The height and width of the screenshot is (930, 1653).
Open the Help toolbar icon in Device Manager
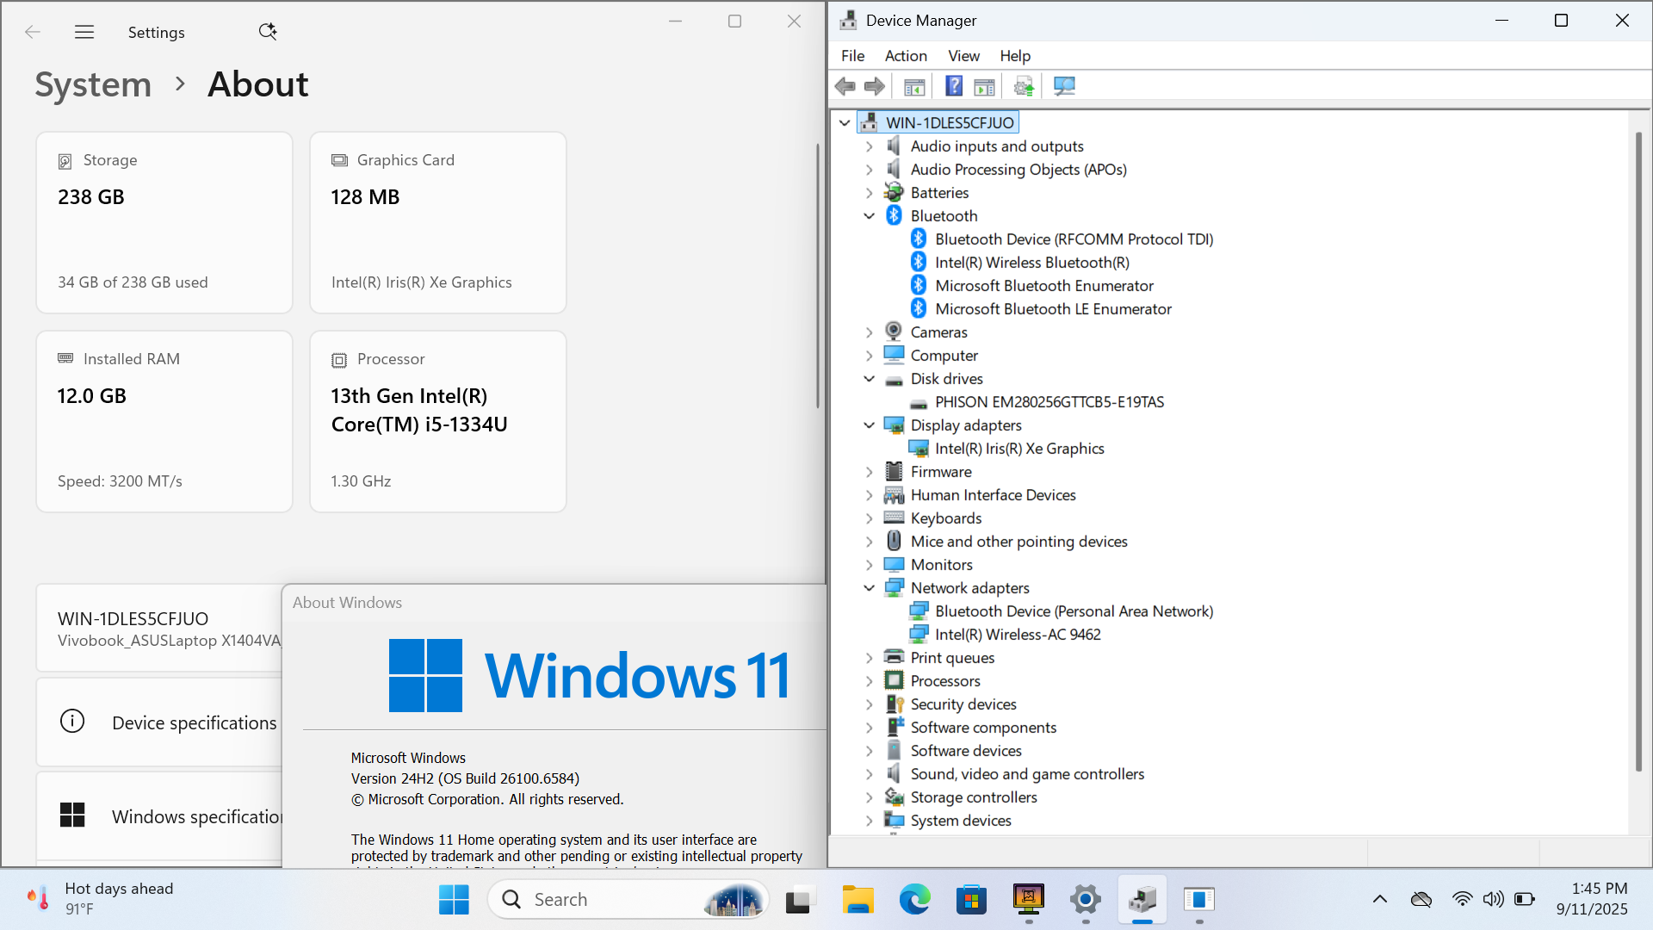coord(954,86)
